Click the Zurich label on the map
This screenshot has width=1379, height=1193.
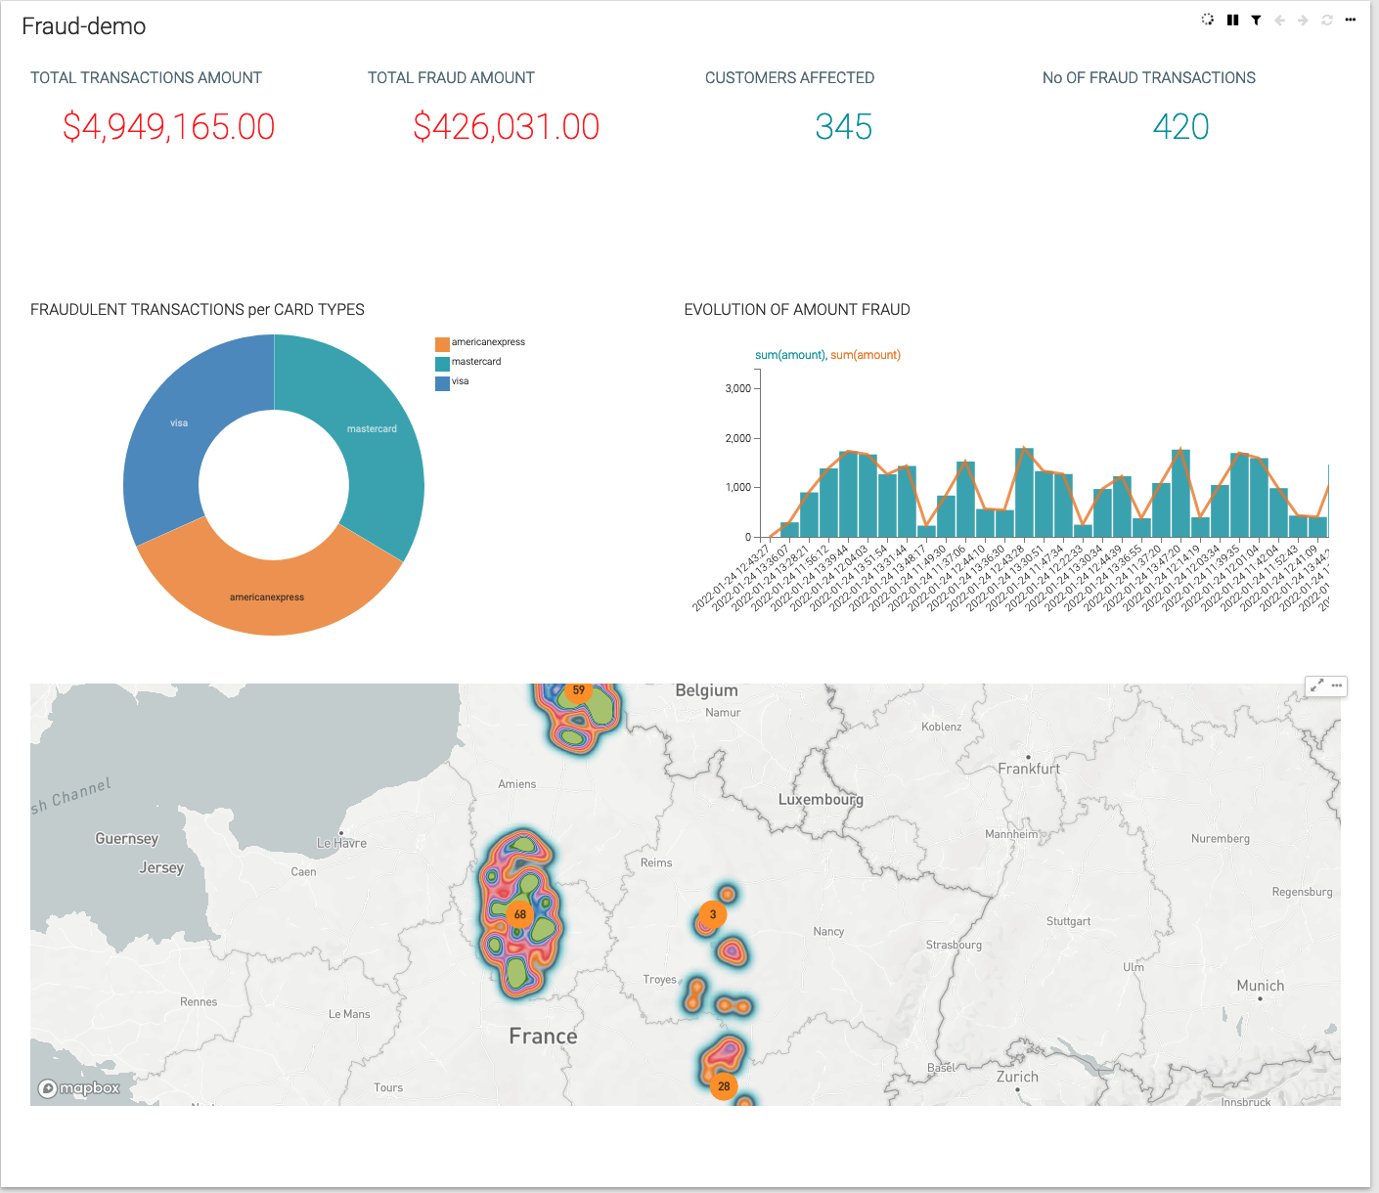pyautogui.click(x=1017, y=1077)
